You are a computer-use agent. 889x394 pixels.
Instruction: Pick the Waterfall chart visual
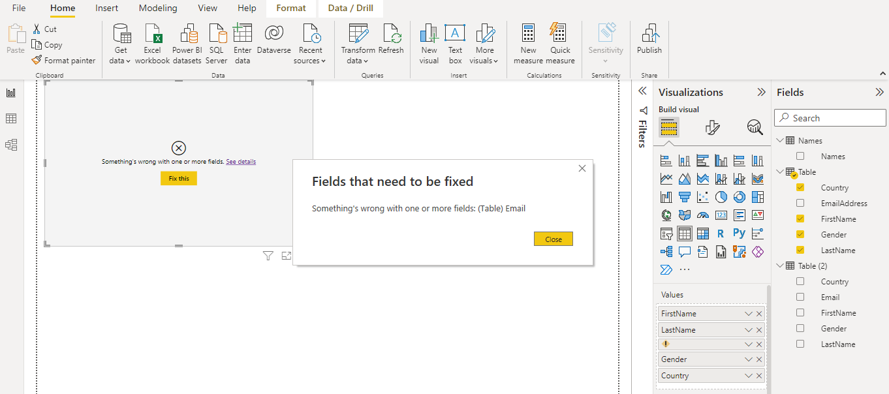pyautogui.click(x=666, y=197)
